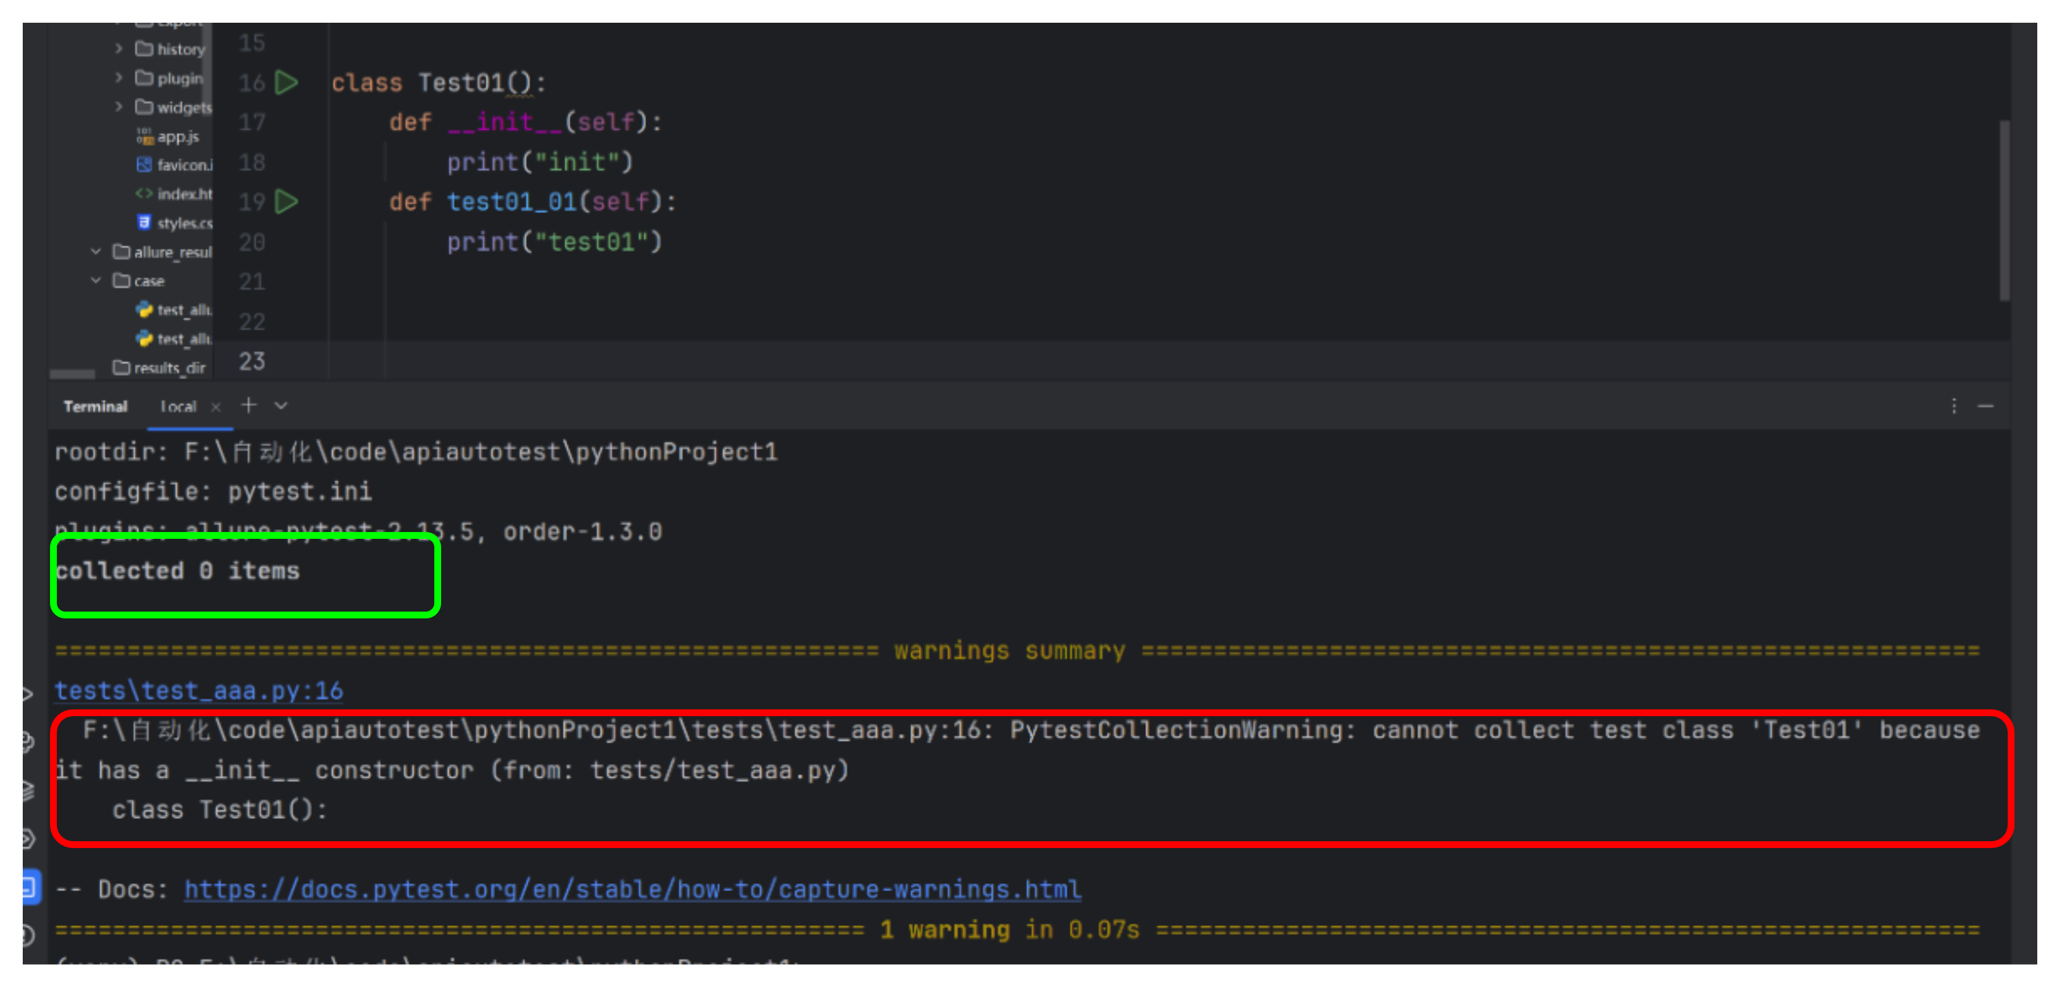This screenshot has height=989, width=2060.
Task: Click the Terminal panel title
Action: click(95, 407)
